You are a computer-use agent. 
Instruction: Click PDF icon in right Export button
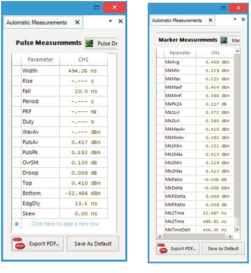[162, 248]
